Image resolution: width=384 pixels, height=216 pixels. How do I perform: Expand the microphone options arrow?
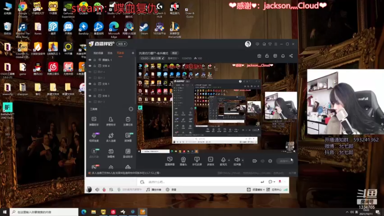tap(229, 160)
